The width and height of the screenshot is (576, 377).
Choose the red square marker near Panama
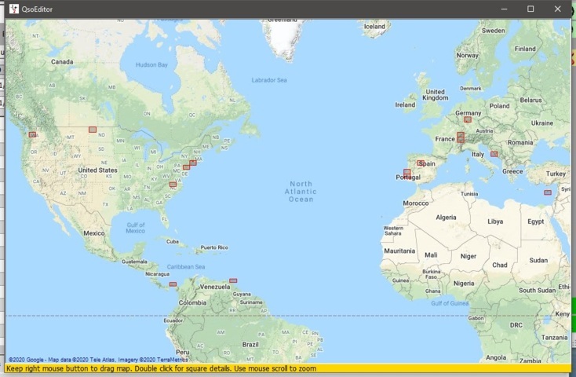(173, 284)
